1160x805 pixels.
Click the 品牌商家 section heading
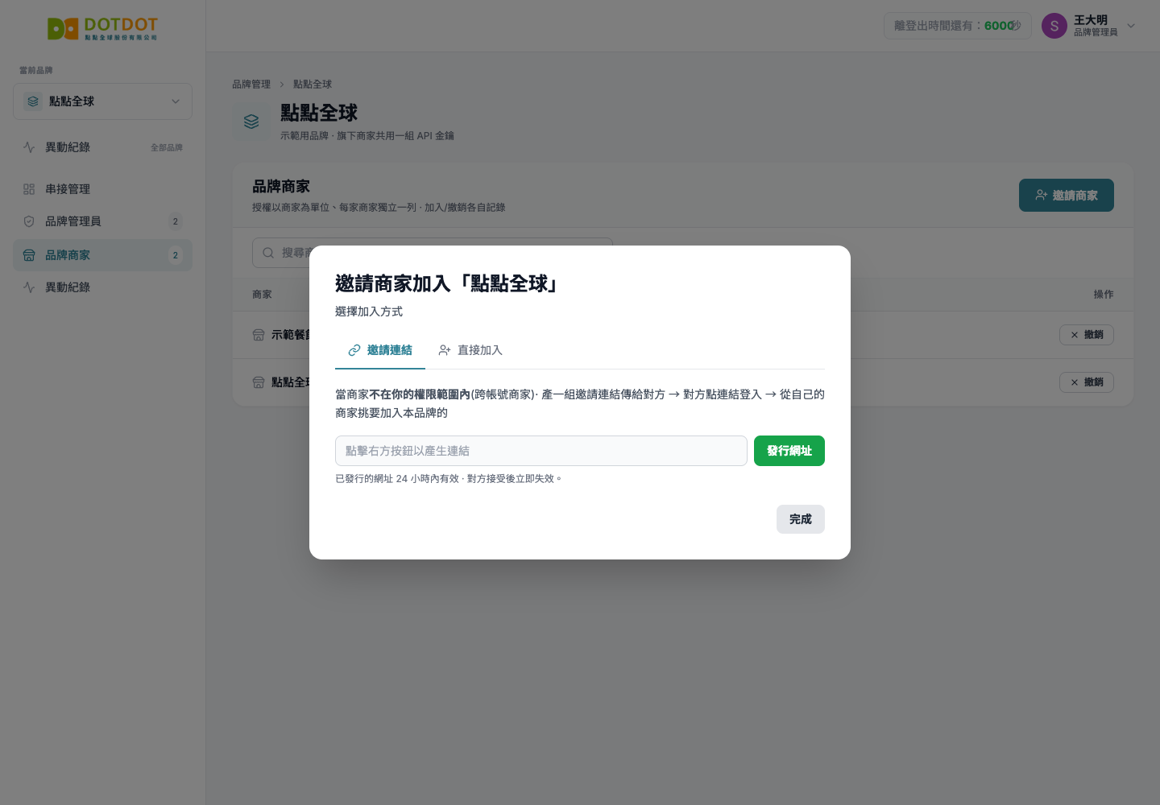pyautogui.click(x=281, y=187)
